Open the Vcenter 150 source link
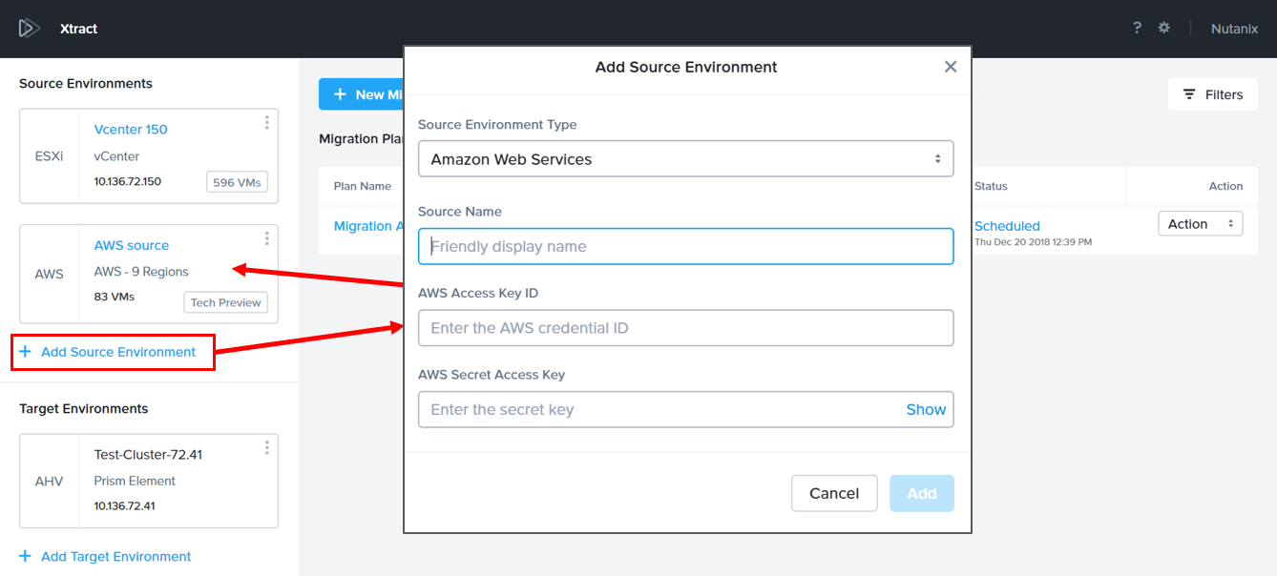1277x576 pixels. pos(131,130)
